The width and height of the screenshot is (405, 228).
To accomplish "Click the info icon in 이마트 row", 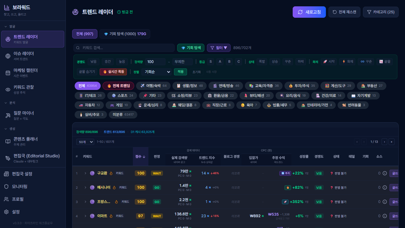I will coord(385,216).
